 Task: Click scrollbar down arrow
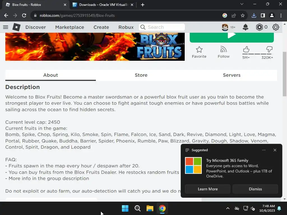(284, 199)
